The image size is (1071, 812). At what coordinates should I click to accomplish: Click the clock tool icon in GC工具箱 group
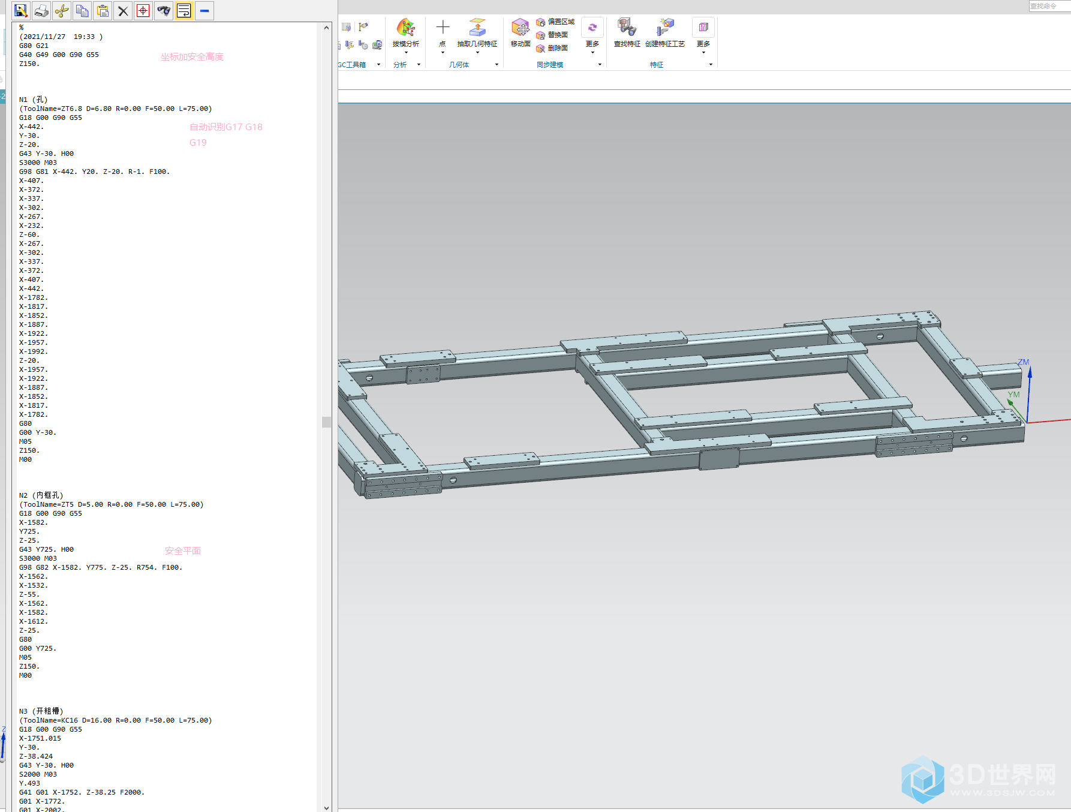click(363, 45)
